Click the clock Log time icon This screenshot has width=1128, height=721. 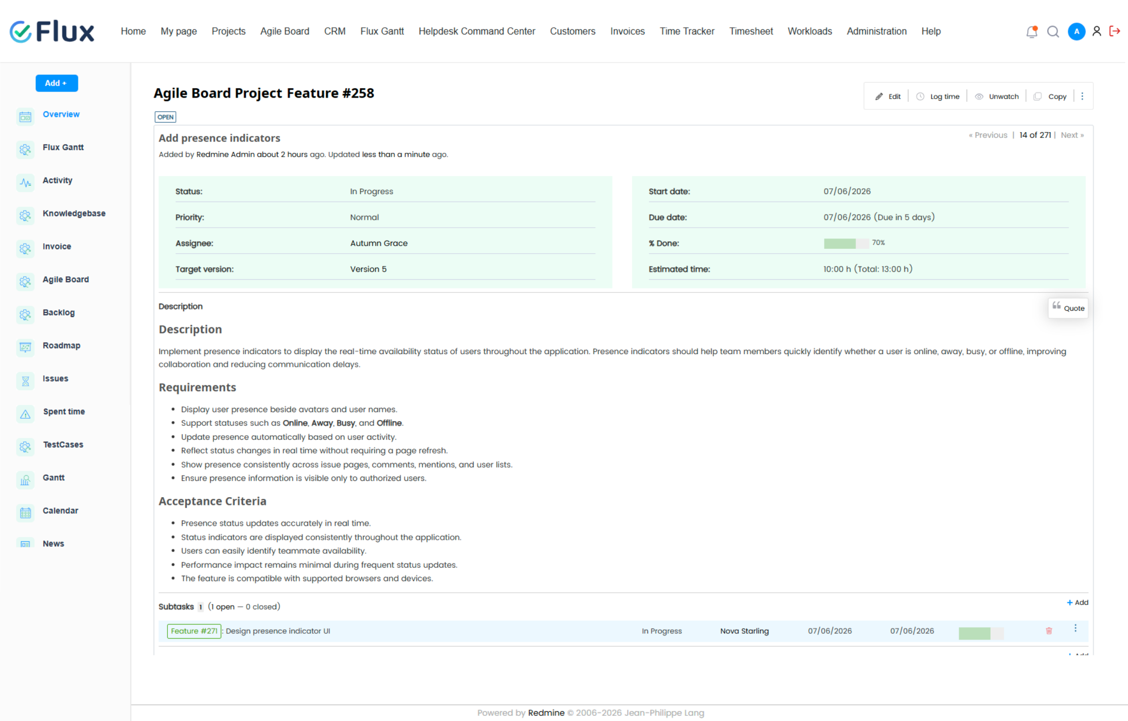[x=920, y=96]
